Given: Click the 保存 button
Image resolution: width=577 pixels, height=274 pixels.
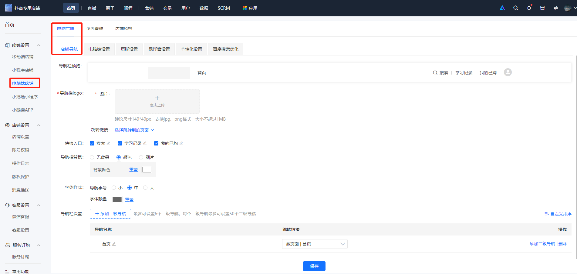Looking at the screenshot, I should pyautogui.click(x=314, y=266).
